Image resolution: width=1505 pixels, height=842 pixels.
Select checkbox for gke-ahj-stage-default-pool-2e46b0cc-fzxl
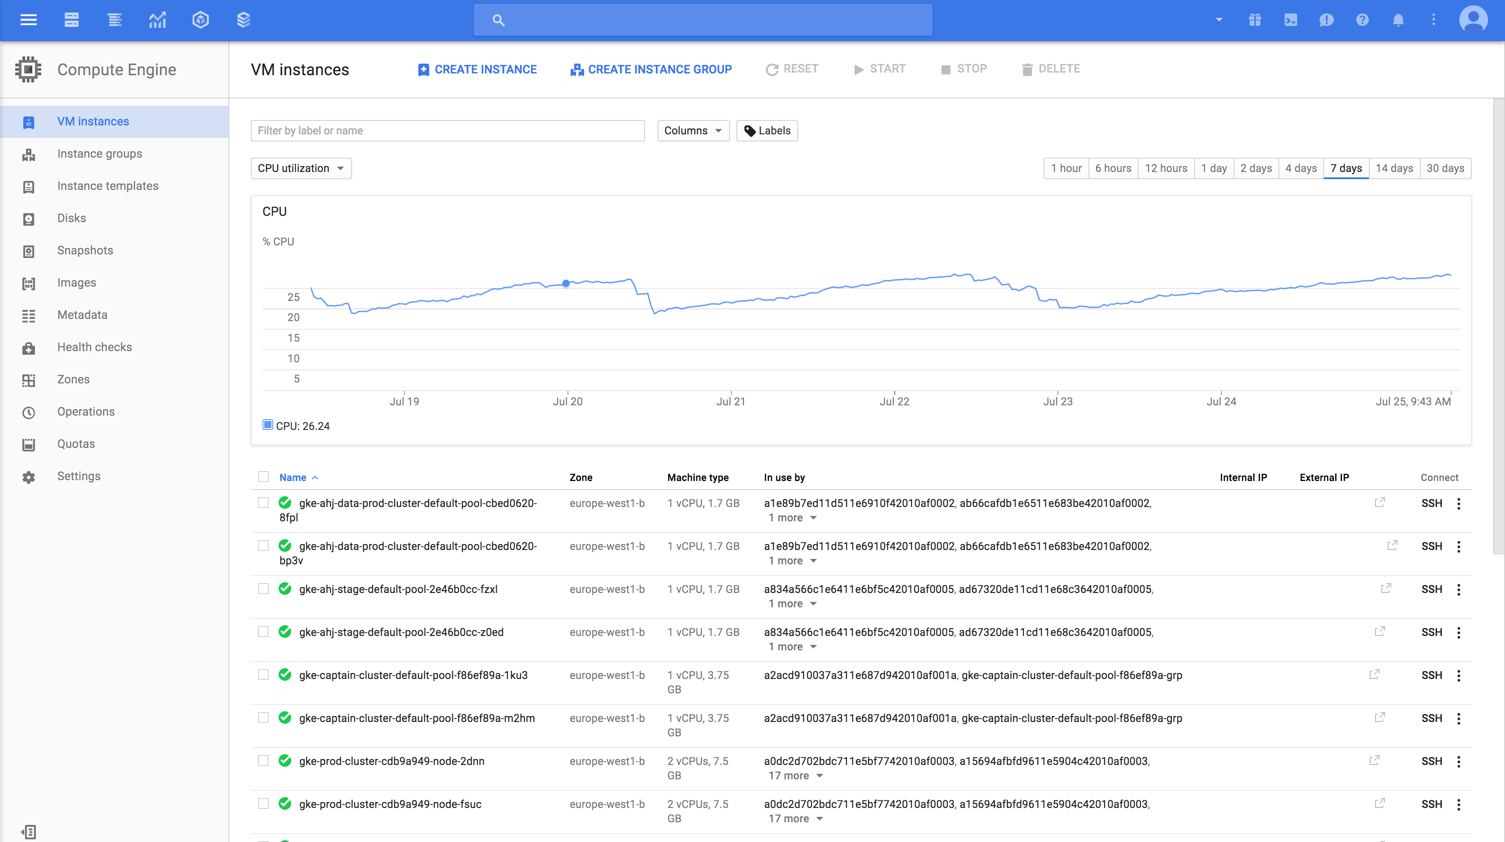pyautogui.click(x=263, y=589)
